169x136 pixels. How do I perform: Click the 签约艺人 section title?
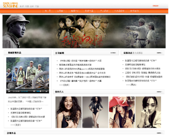59,92
